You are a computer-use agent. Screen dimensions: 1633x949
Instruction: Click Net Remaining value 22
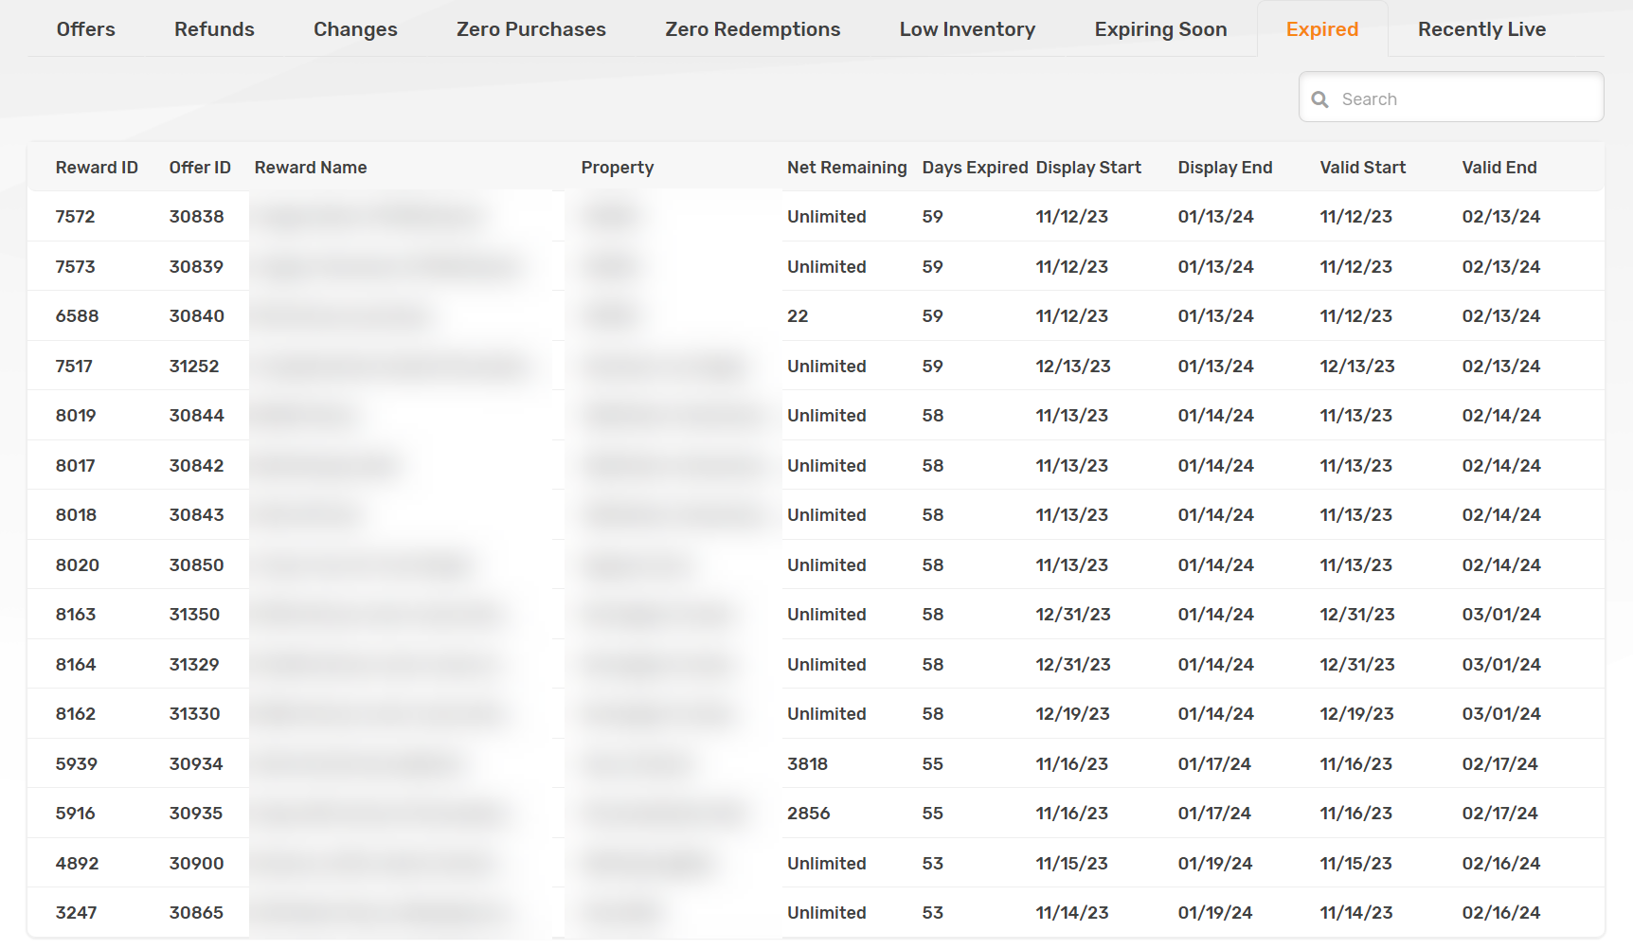point(798,316)
